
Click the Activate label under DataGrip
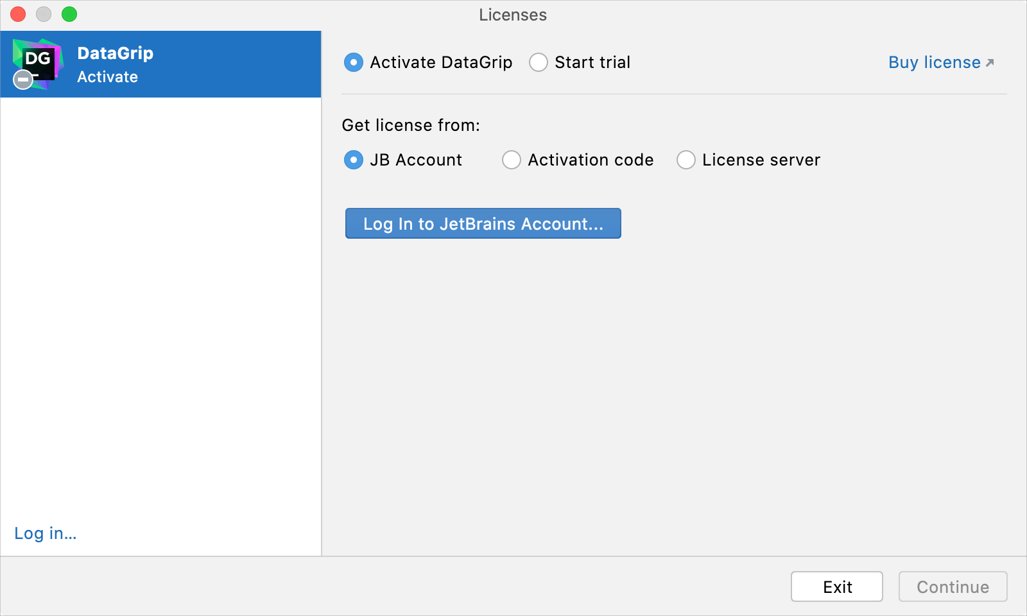(x=107, y=77)
